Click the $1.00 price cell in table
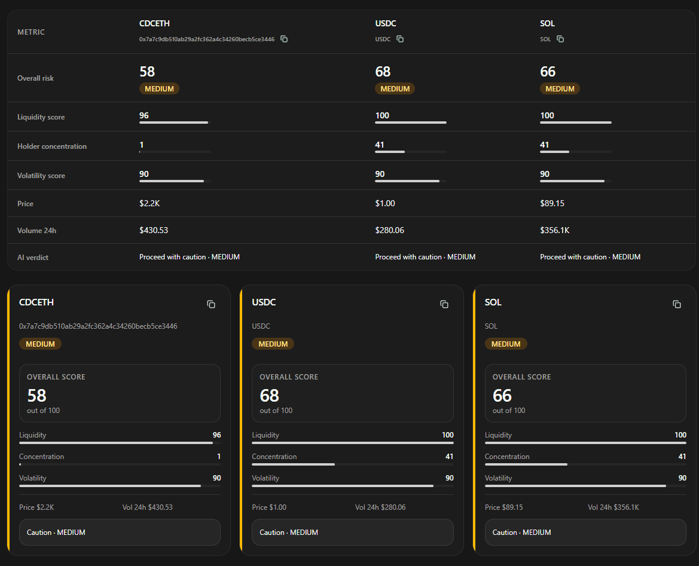 tap(385, 203)
